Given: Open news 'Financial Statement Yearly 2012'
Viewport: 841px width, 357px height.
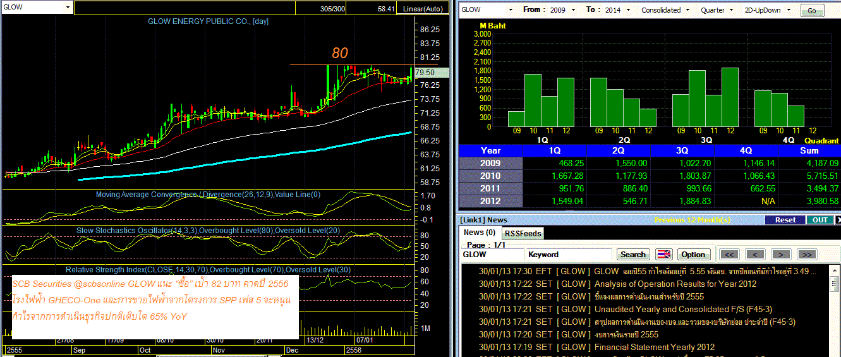Looking at the screenshot, I should click(655, 347).
